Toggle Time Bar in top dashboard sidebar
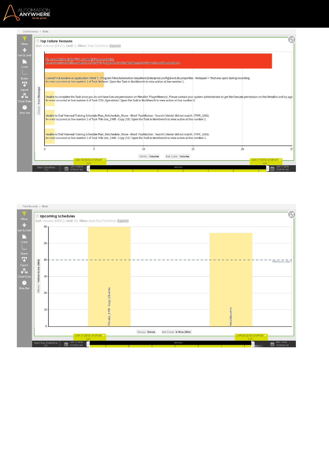Screen dimensions: 329x466 (x=25, y=110)
